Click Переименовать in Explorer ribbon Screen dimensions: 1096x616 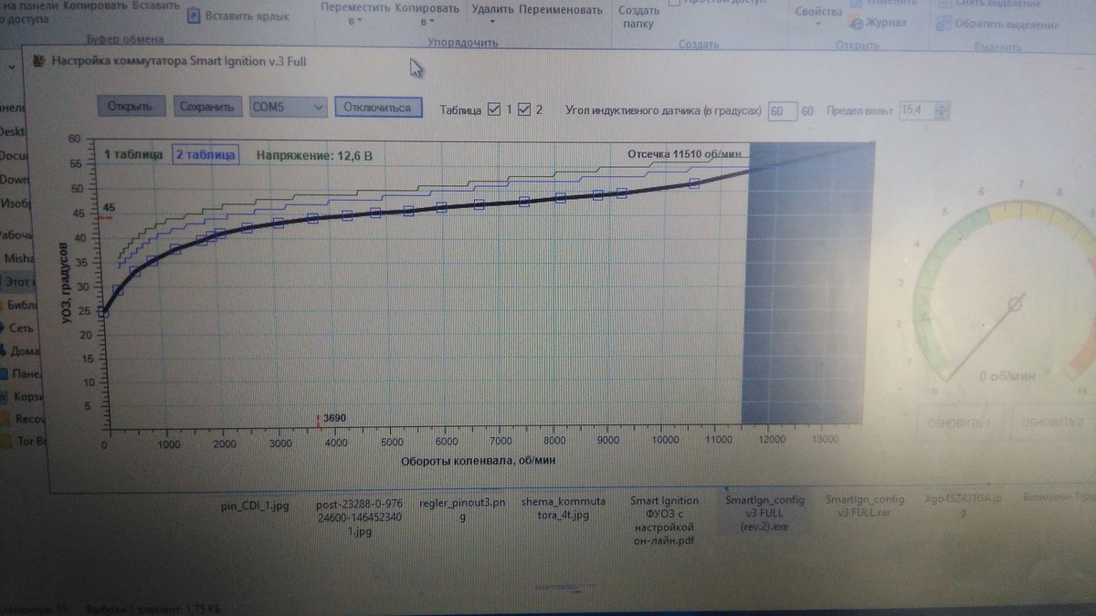click(x=561, y=10)
